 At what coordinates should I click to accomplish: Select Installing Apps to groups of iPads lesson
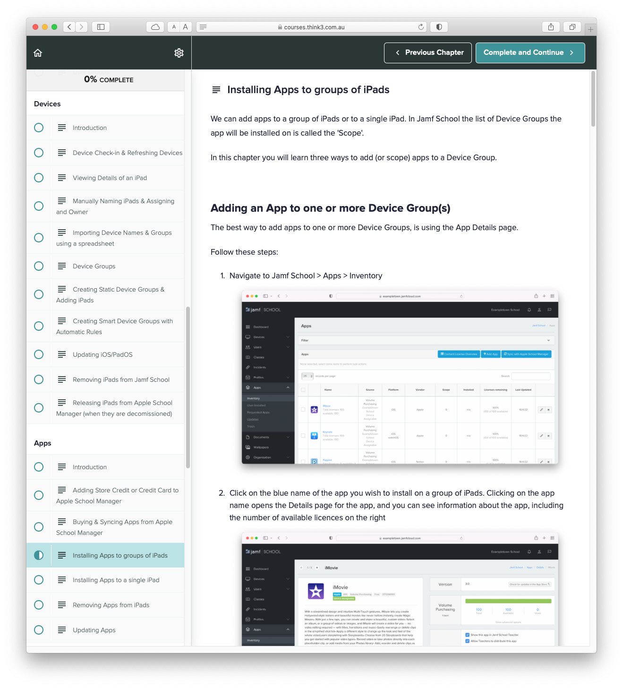click(x=105, y=555)
